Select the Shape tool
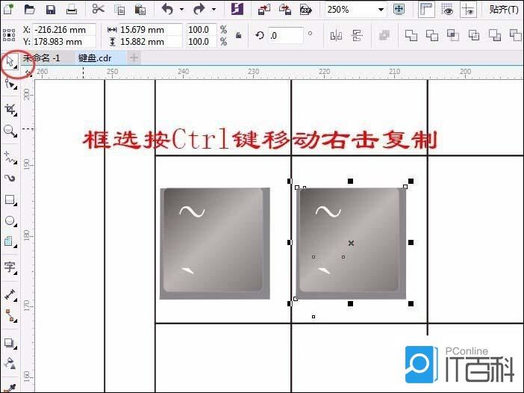Image resolution: width=524 pixels, height=393 pixels. [10, 84]
